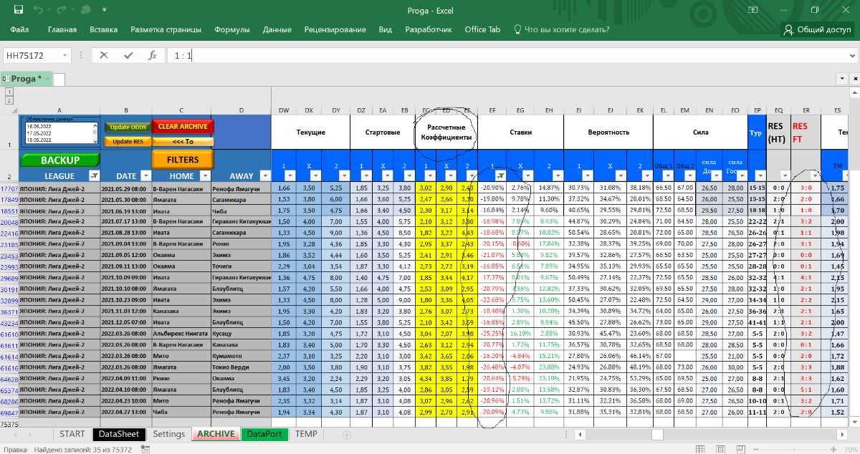This screenshot has width=860, height=454.
Task: Toggle outline level 1 grouping button
Action: [x=9, y=92]
